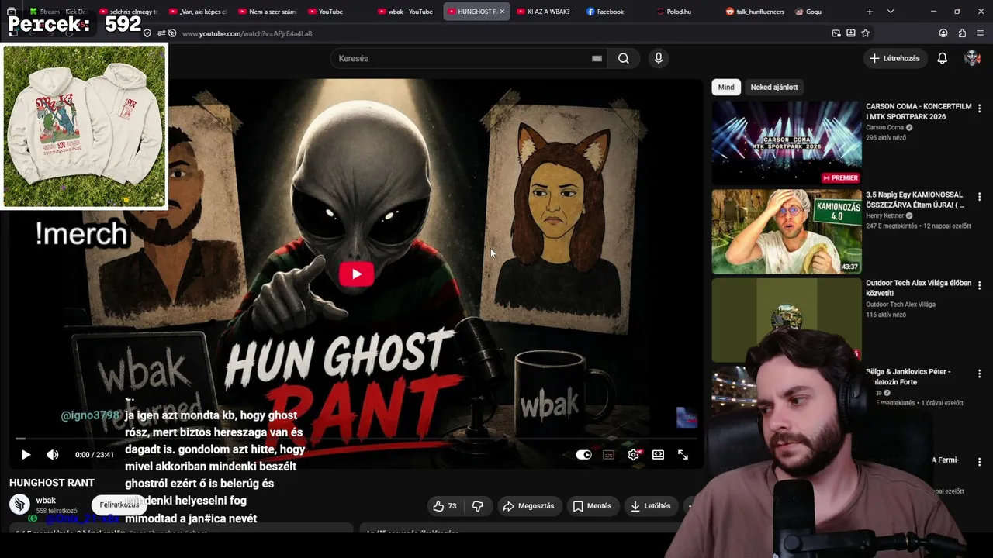993x558 pixels.
Task: Share the video via Megosztás
Action: click(528, 506)
